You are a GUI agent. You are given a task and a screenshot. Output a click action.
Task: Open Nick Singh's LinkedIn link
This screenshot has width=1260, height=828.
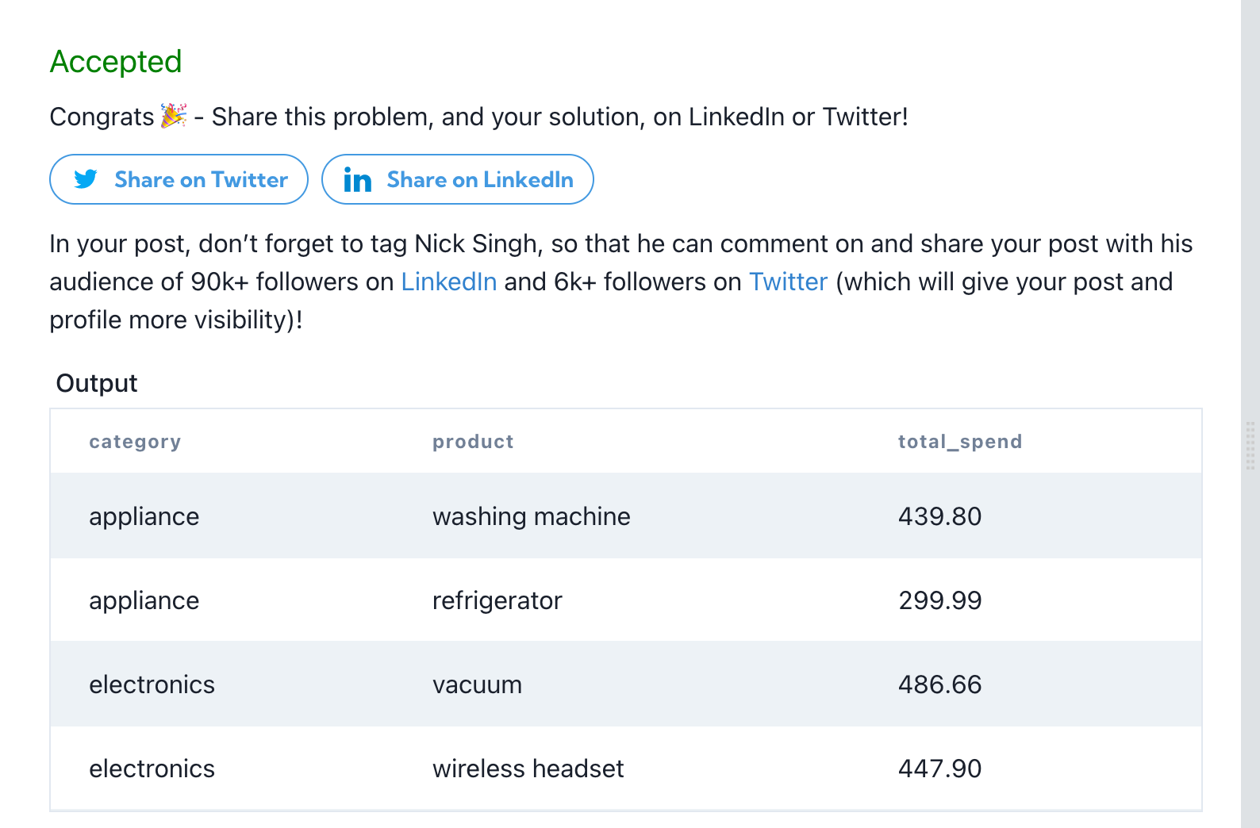click(x=448, y=282)
